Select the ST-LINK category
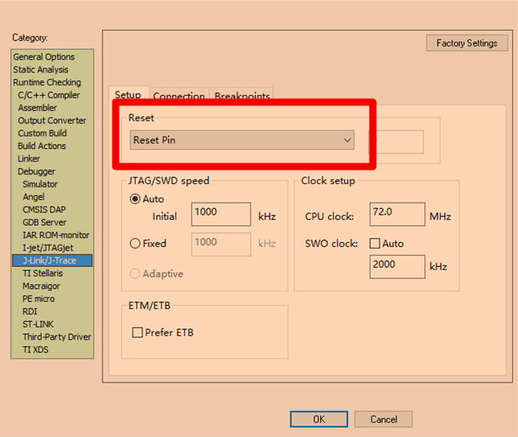Screen dimensions: 518x437 (38, 324)
